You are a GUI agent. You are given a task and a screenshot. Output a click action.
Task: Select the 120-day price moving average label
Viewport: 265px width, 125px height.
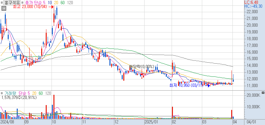point(70,3)
